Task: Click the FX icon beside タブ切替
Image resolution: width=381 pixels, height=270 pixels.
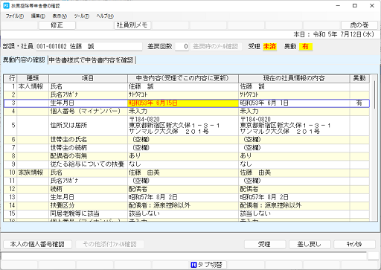Action: pos(193,265)
